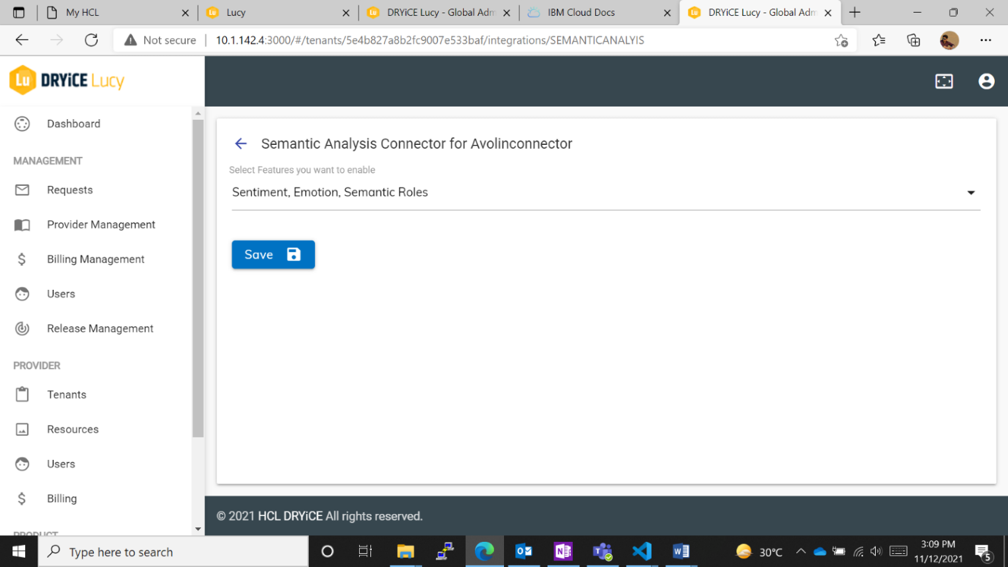Click the Windows search box
The image size is (1008, 567).
173,551
